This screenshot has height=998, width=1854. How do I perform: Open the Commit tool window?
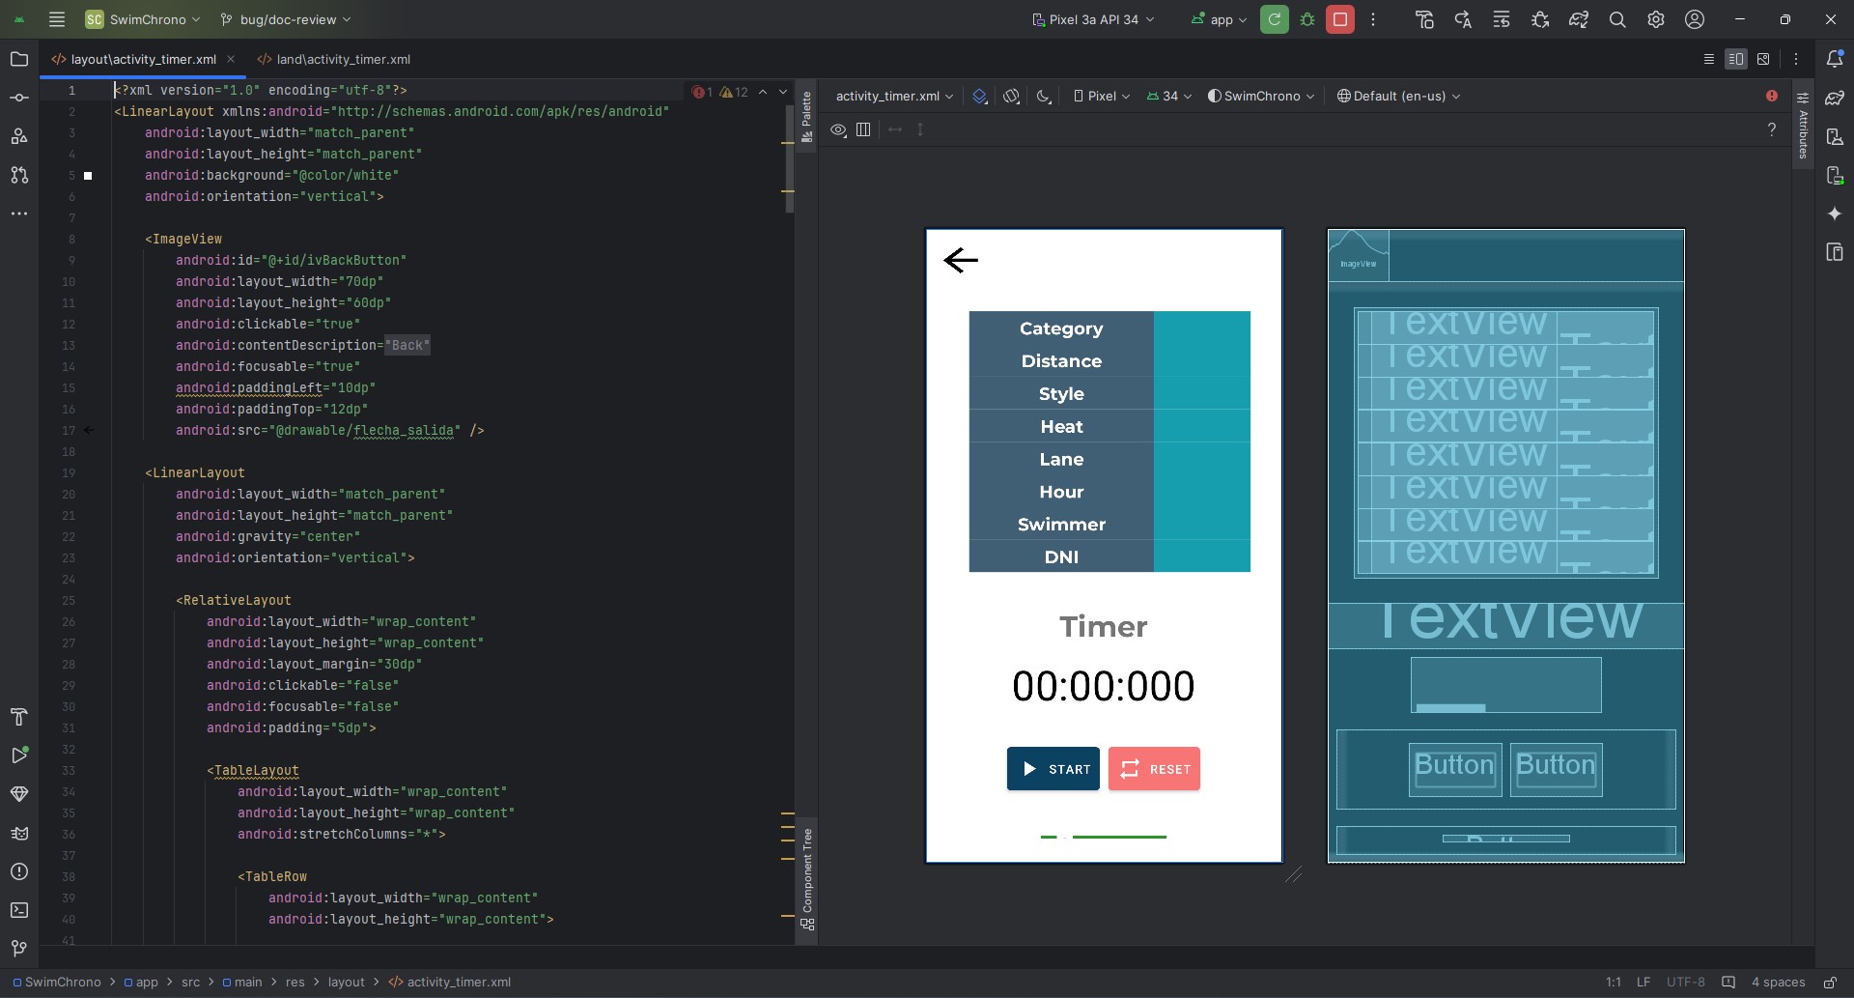click(19, 98)
